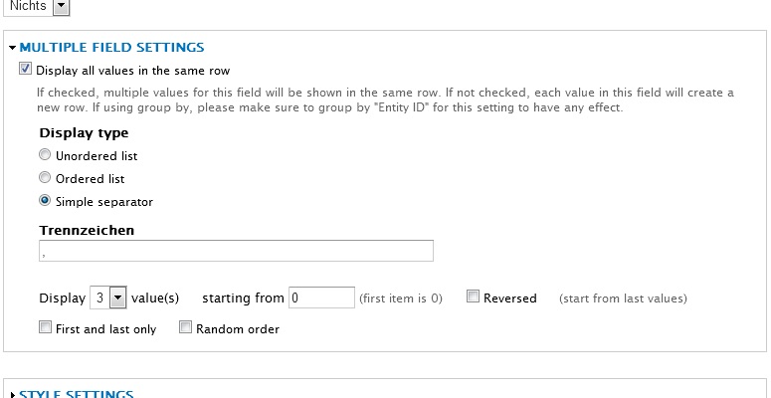Select the Unordered list radio button
This screenshot has height=398, width=771.
pyautogui.click(x=45, y=155)
